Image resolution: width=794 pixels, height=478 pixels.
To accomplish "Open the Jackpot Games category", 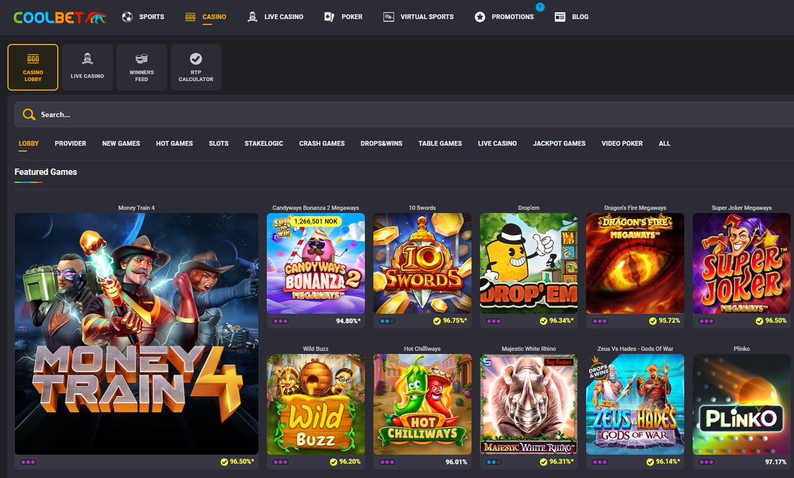I will pos(559,143).
